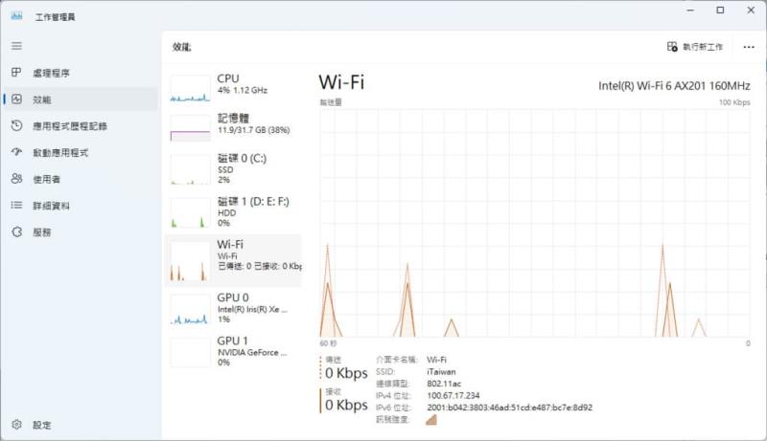This screenshot has height=441, width=767.
Task: Click the Wi-Fi heading above the graph
Action: (x=341, y=82)
